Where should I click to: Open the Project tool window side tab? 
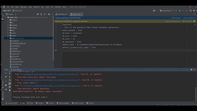pyautogui.click(x=3, y=16)
